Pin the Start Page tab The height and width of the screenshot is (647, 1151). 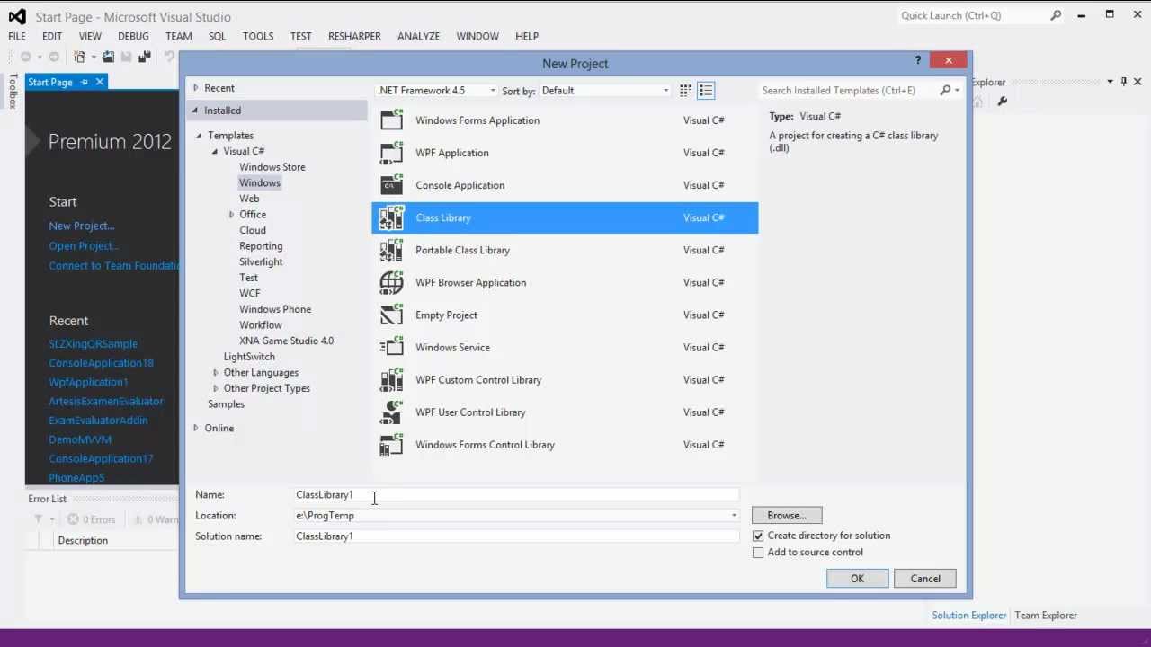85,82
